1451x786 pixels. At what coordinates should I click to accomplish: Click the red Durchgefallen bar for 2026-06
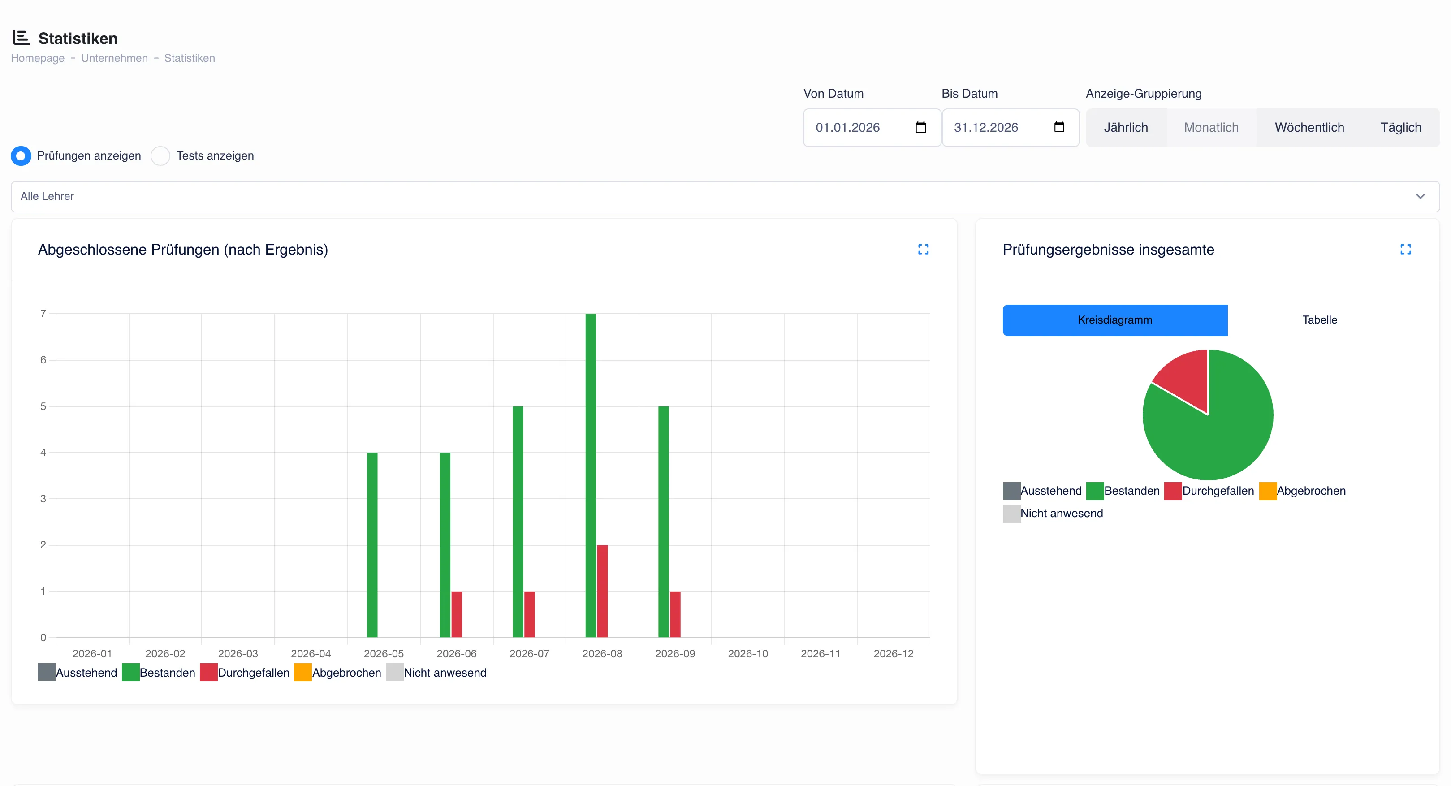pos(456,614)
